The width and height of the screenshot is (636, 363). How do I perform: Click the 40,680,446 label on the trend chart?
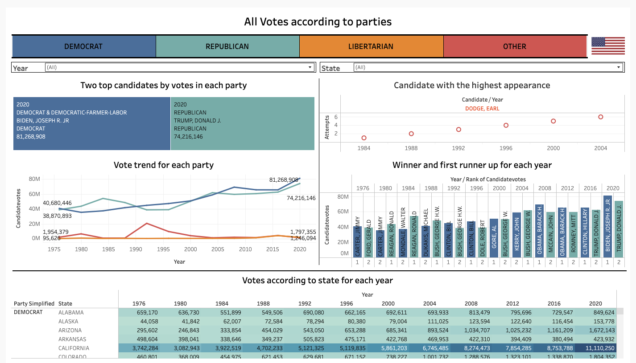57,203
